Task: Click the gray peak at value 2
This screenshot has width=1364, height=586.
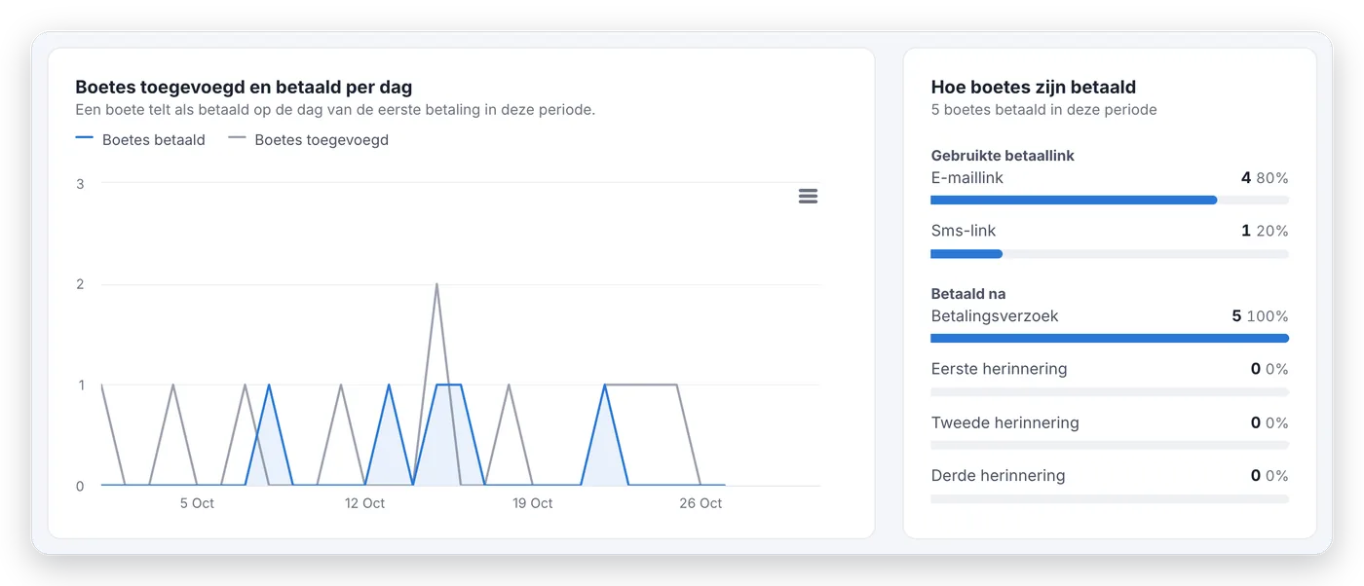Action: tap(436, 284)
